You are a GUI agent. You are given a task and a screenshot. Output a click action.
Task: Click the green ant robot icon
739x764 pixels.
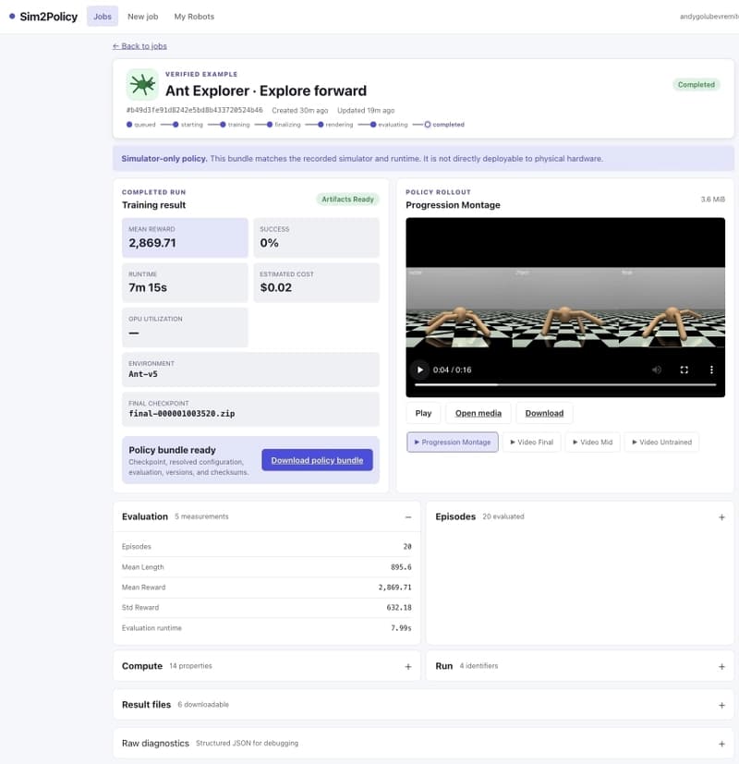click(142, 84)
